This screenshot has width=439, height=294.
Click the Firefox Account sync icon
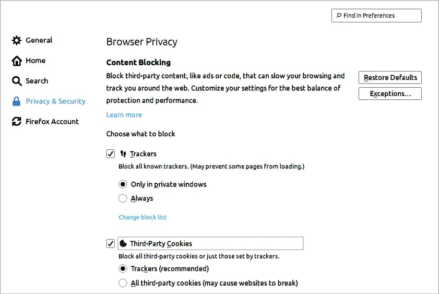click(x=17, y=122)
